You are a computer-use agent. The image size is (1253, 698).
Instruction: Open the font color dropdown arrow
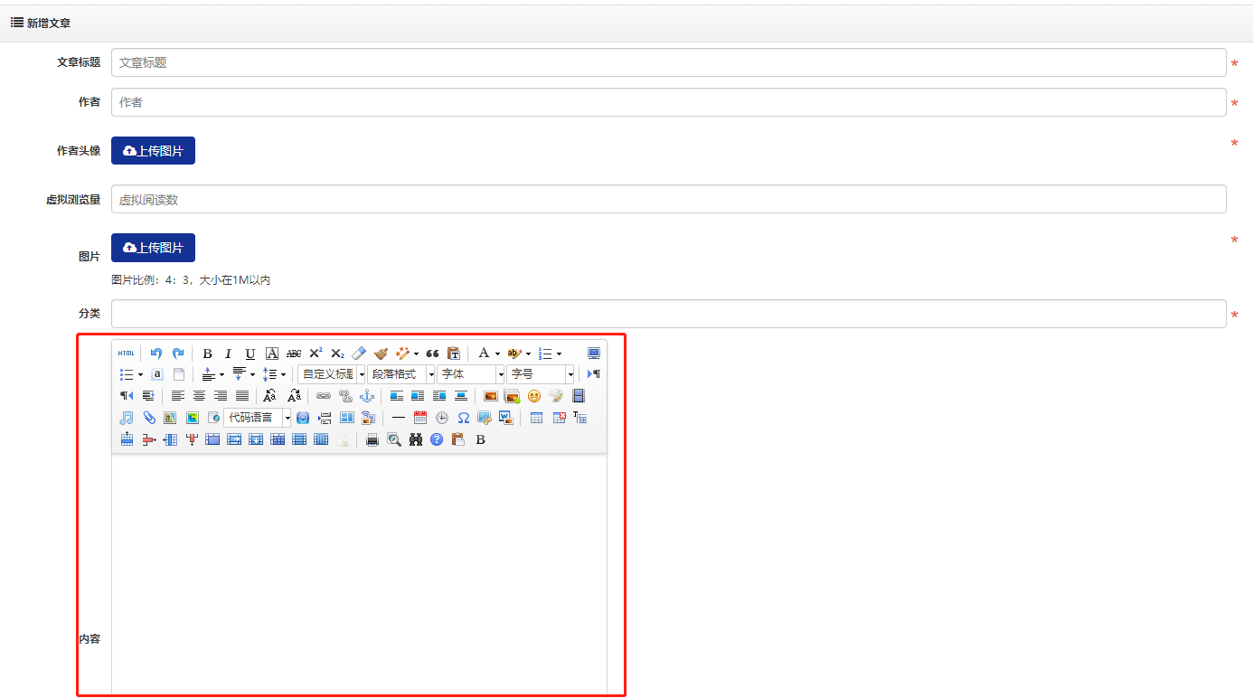tap(497, 354)
